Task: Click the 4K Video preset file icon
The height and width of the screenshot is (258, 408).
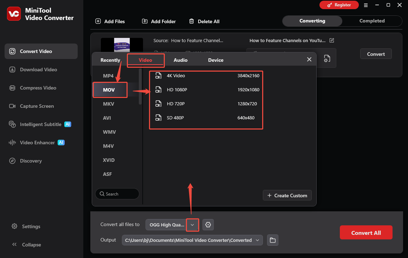Action: click(158, 75)
